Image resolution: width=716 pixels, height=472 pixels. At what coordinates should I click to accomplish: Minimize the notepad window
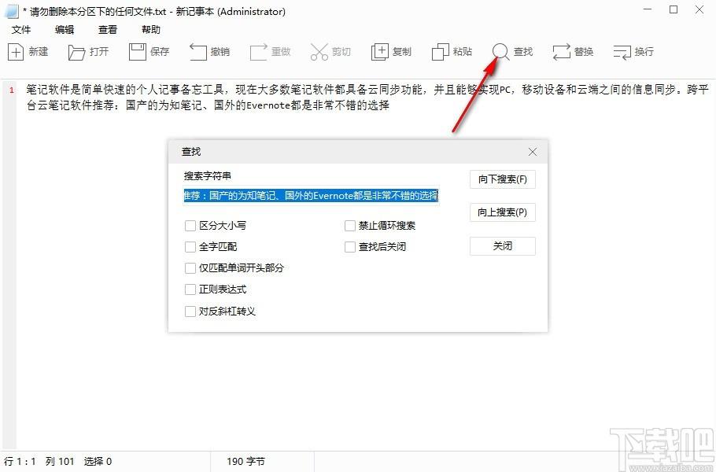(648, 9)
